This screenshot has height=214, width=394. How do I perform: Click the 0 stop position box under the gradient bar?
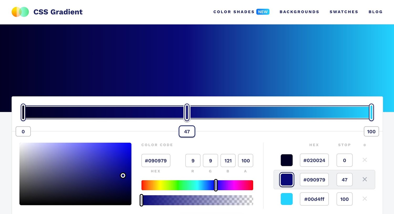pos(23,131)
